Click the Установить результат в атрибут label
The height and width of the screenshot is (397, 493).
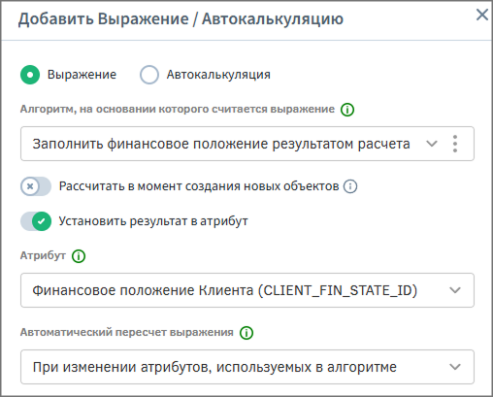point(153,221)
